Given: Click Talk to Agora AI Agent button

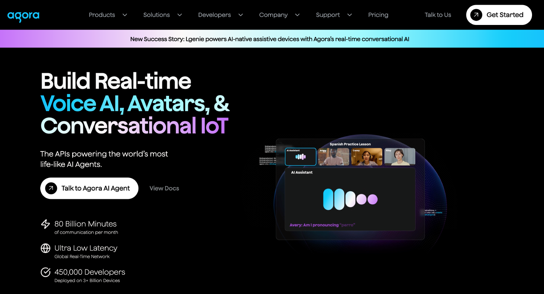Looking at the screenshot, I should click(x=89, y=188).
